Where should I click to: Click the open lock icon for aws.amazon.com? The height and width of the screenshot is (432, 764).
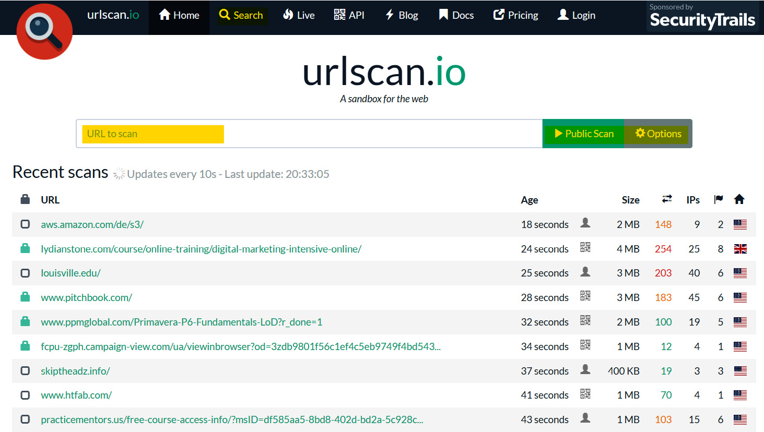click(x=25, y=224)
